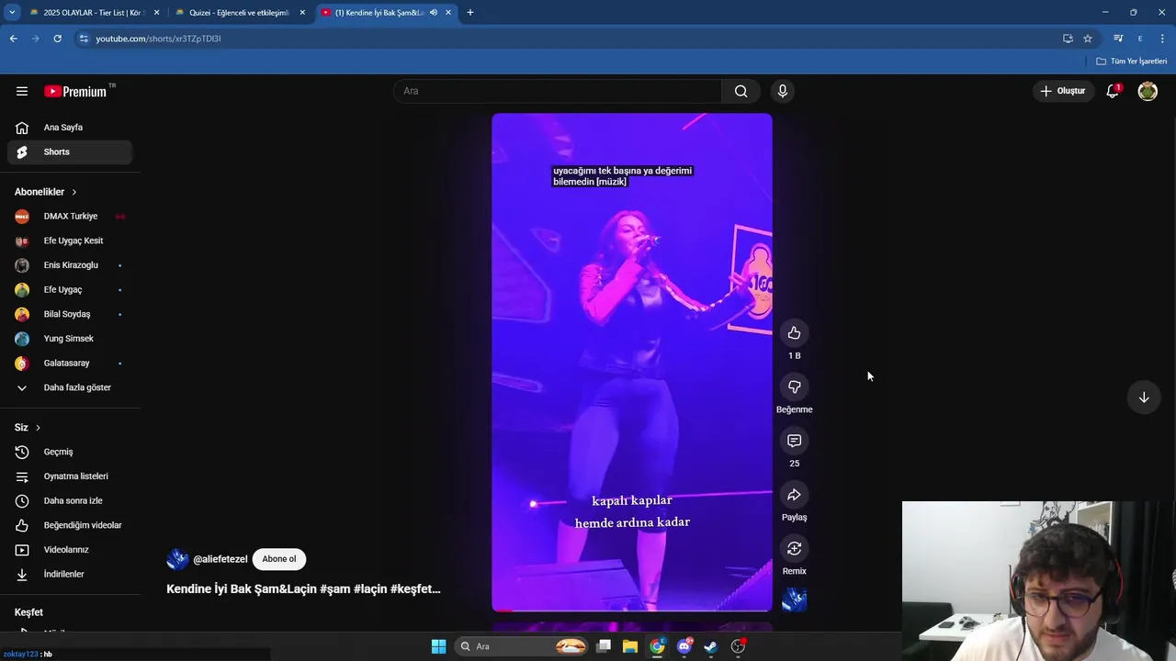Open the @aliefetezel channel link
This screenshot has height=661, width=1176.
pos(220,559)
